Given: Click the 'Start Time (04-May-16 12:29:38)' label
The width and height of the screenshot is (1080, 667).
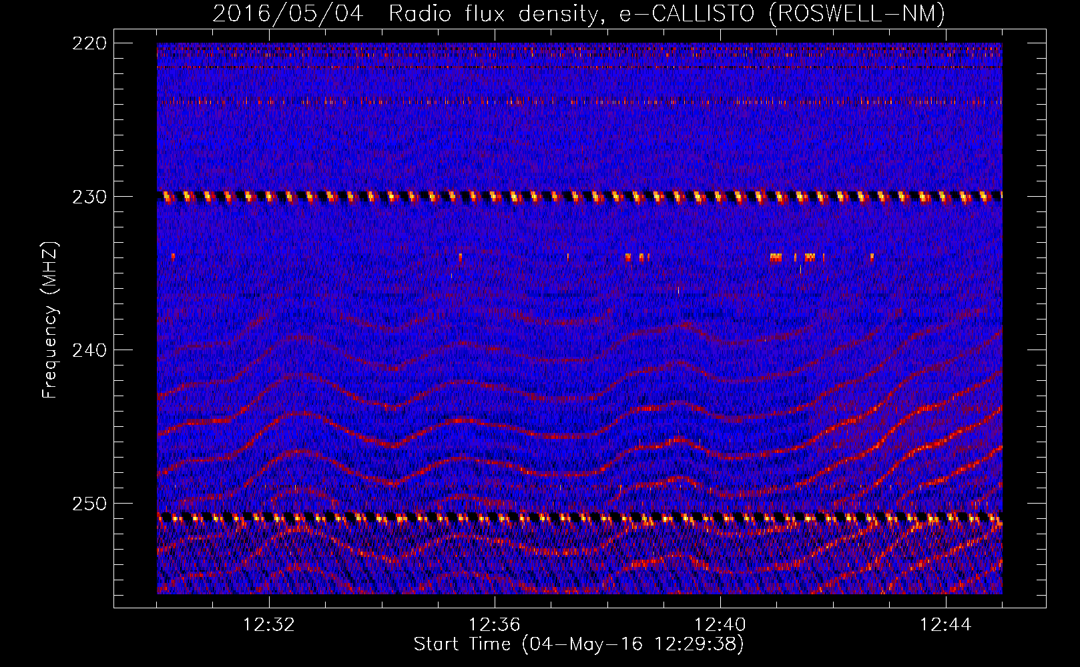Looking at the screenshot, I should (x=579, y=644).
